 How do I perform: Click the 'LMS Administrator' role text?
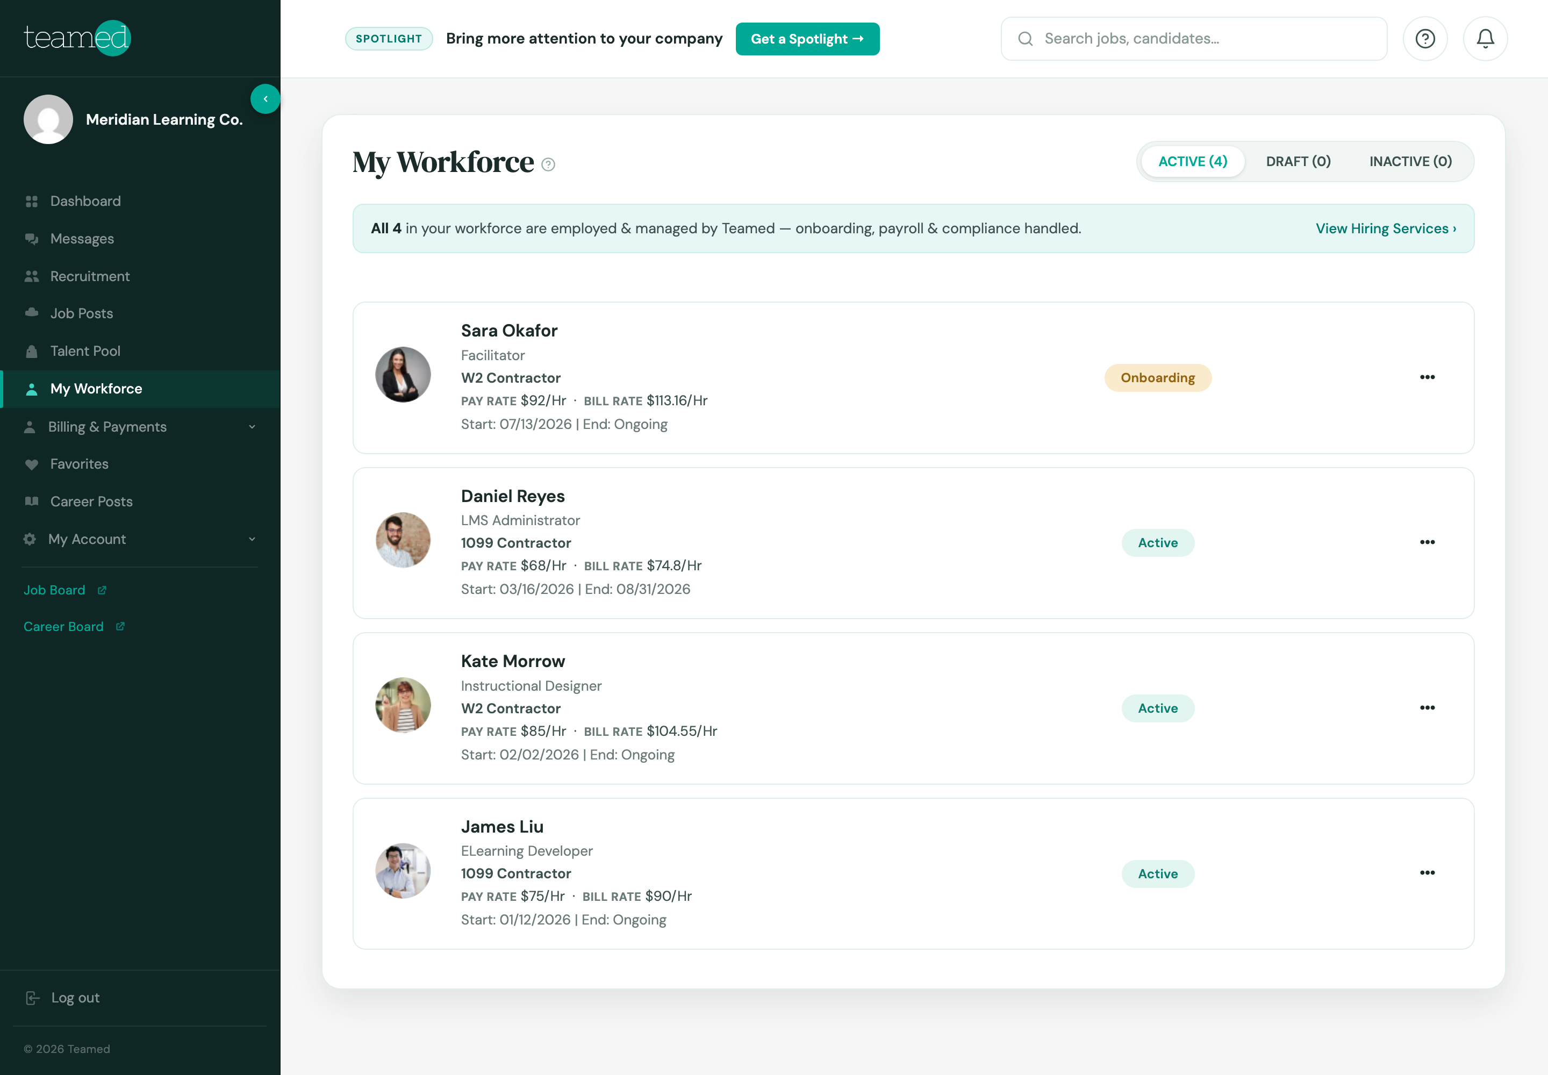[x=520, y=521]
